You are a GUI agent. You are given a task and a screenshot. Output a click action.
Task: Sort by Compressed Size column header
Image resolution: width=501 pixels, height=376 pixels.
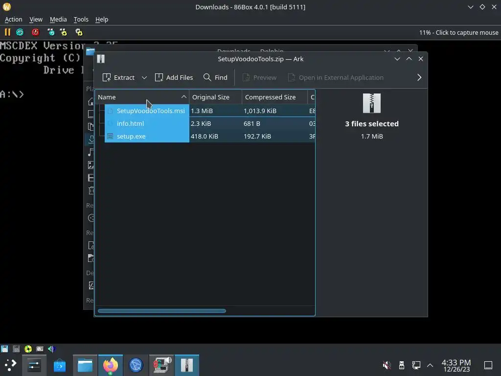pos(274,97)
